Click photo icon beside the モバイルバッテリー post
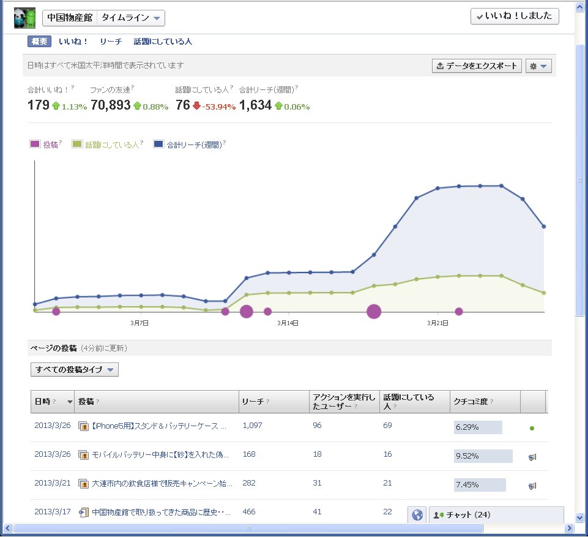Viewport: 588px width, 537px height. (84, 455)
